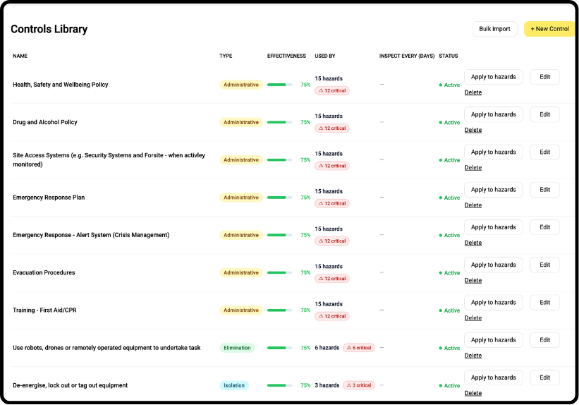
Task: Click effectiveness bar for Emergency Response Plan
Action: pos(279,198)
